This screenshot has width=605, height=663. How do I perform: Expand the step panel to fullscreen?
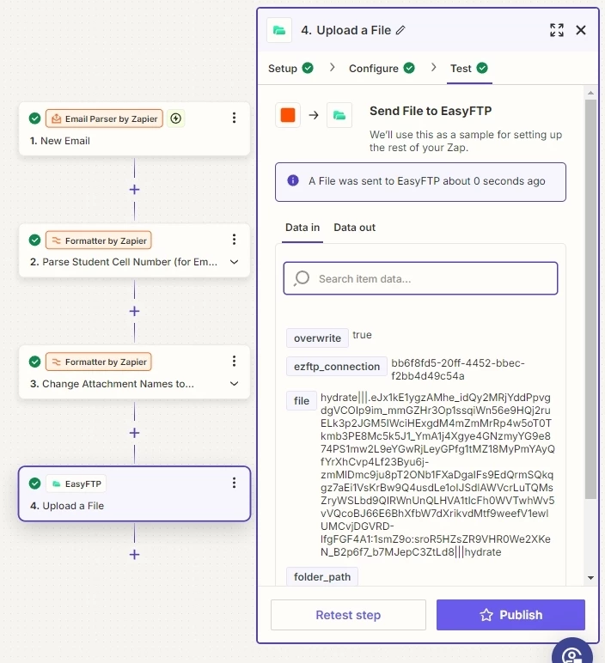click(557, 30)
